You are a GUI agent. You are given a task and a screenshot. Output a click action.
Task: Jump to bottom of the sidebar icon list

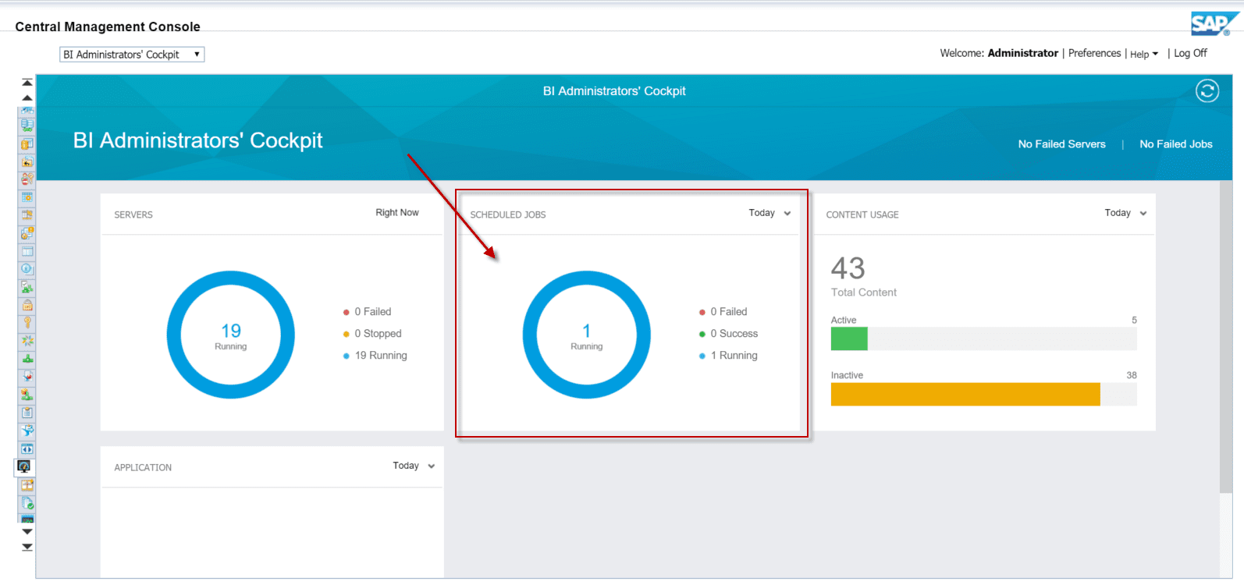click(x=27, y=547)
